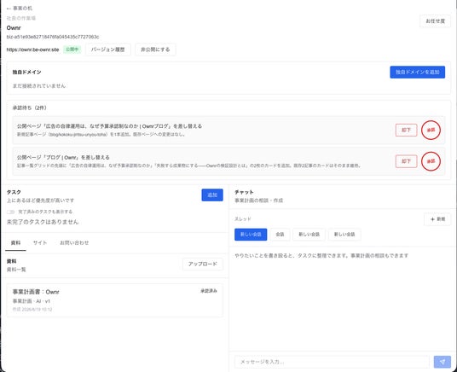Select the 資料 tab
Screen dimensions: 457x372
click(x=15, y=243)
